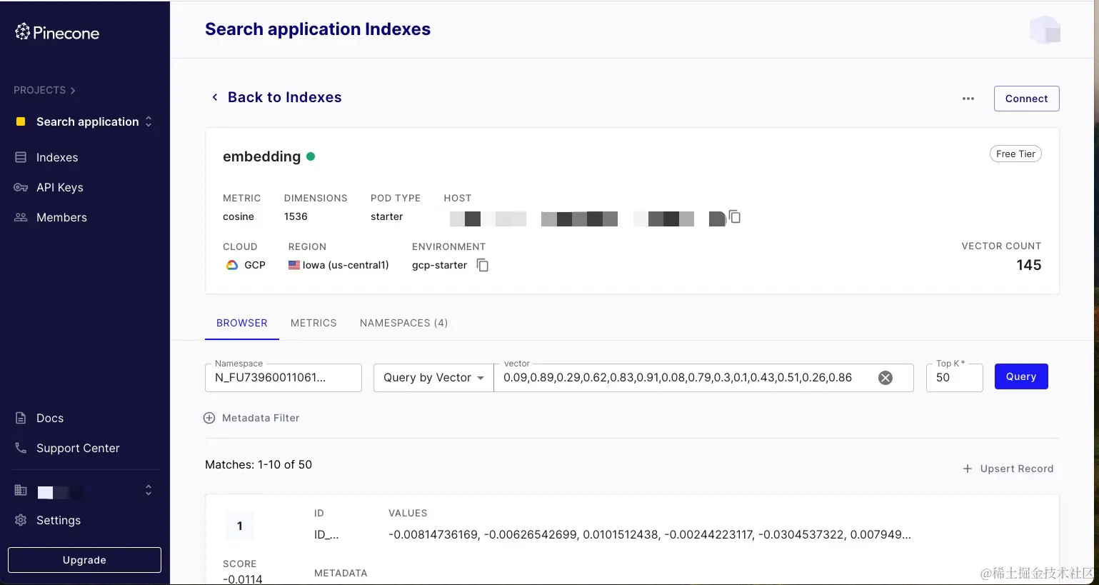Viewport: 1099px width, 585px height.
Task: Switch to the Metrics tab
Action: (x=313, y=323)
